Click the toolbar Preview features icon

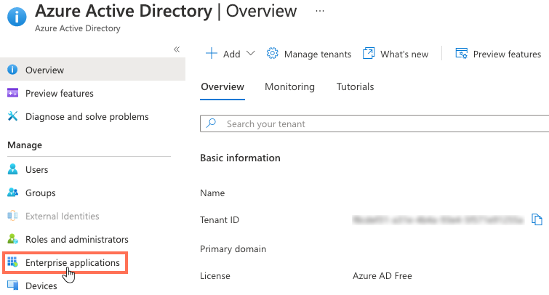(461, 54)
